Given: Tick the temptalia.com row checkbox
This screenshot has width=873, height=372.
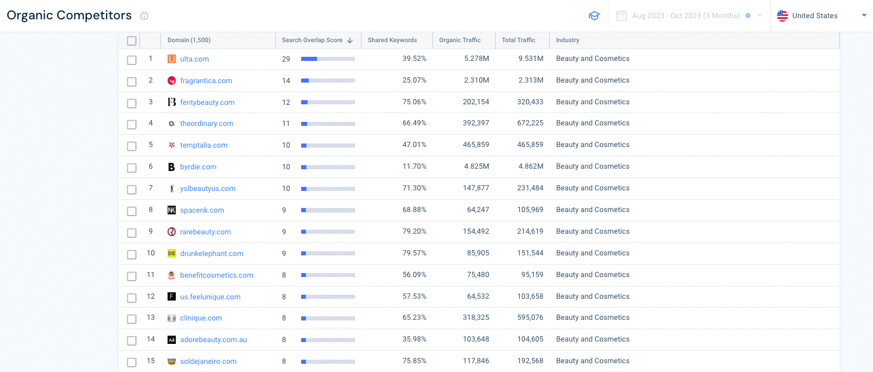Looking at the screenshot, I should 132,146.
